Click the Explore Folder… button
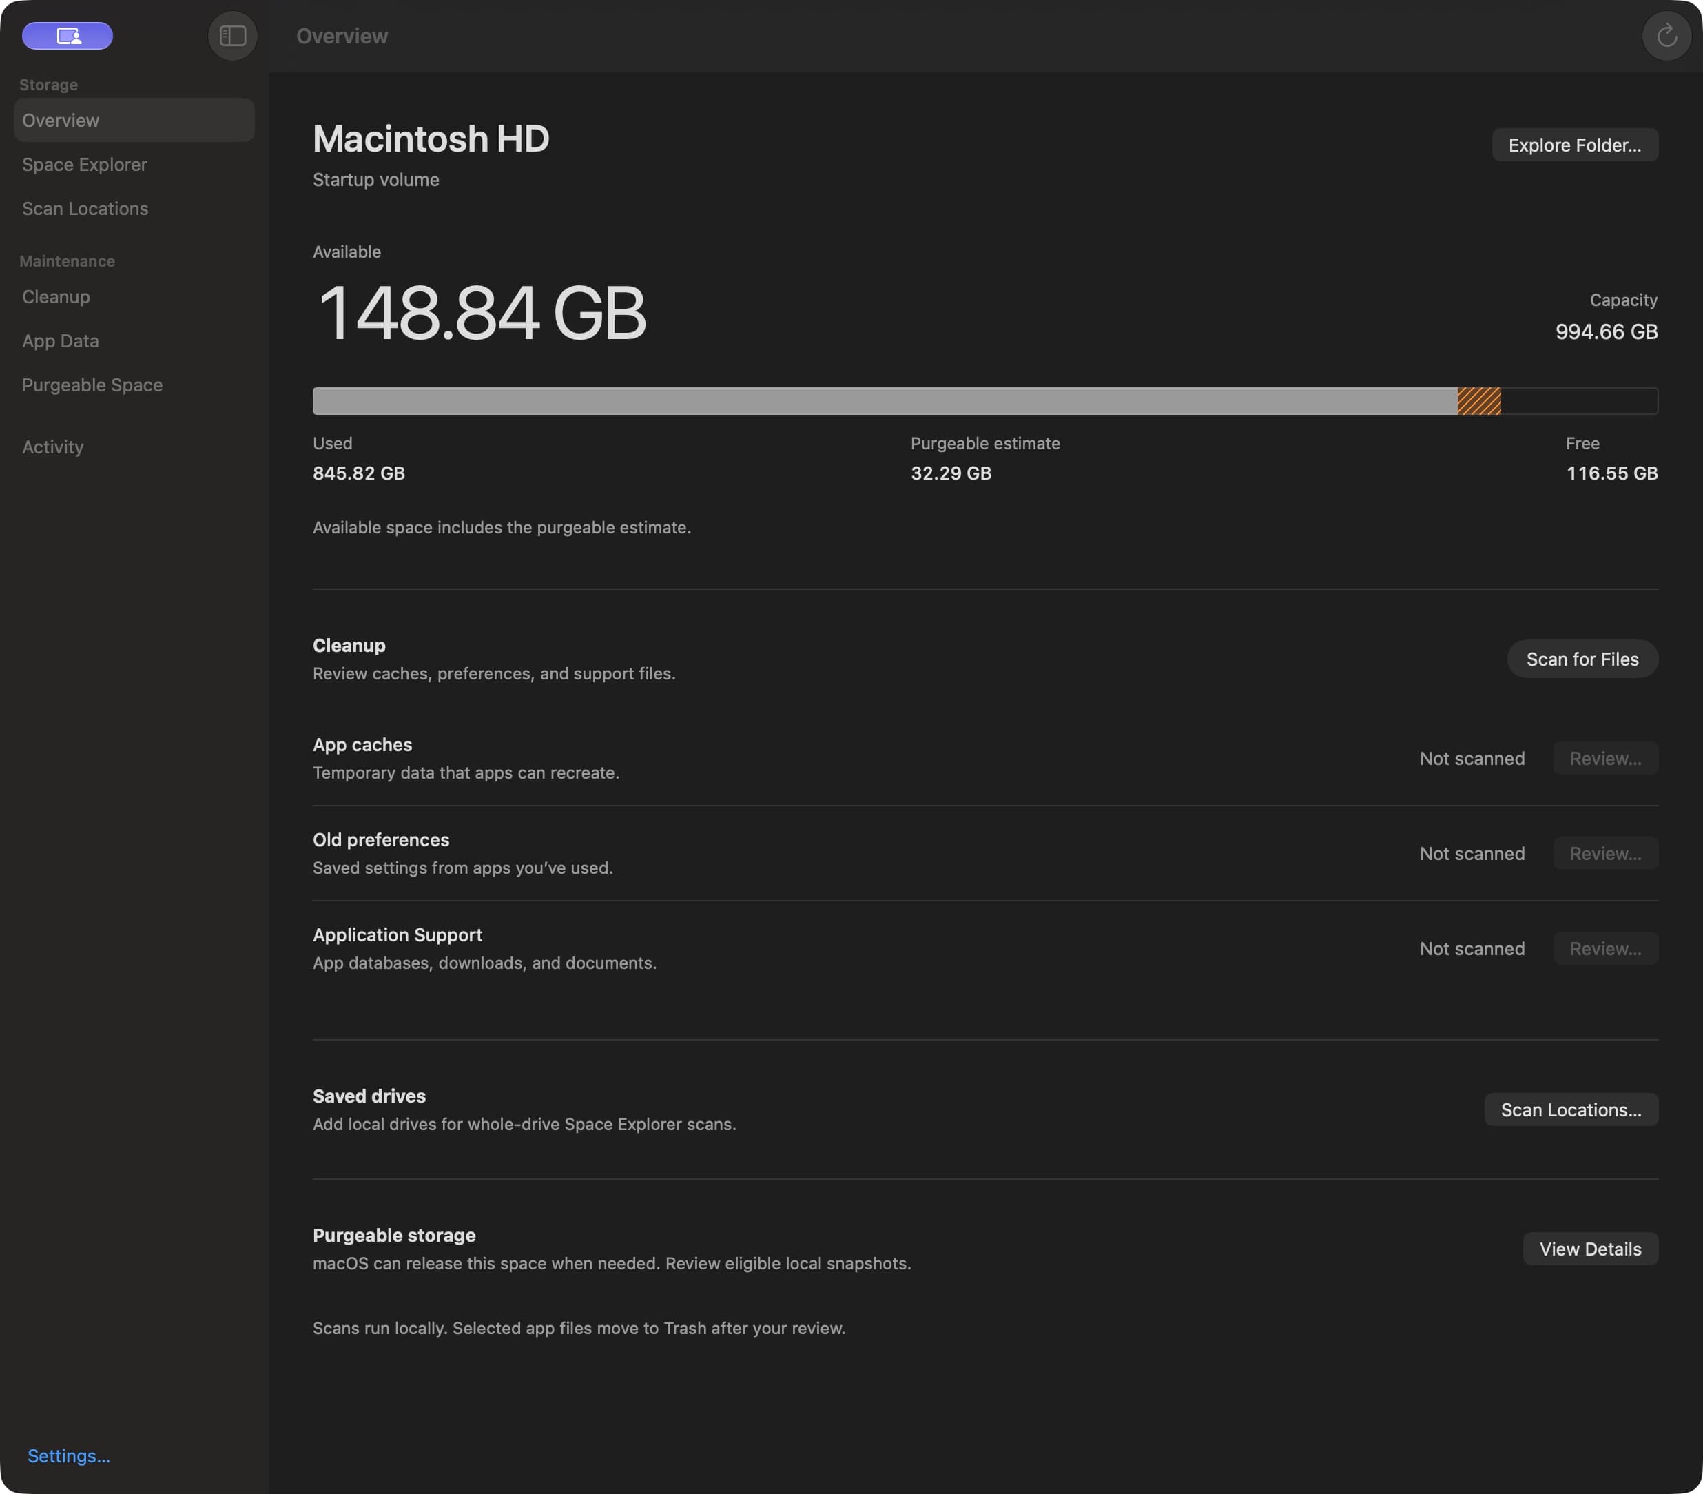Viewport: 1703px width, 1494px height. tap(1575, 145)
